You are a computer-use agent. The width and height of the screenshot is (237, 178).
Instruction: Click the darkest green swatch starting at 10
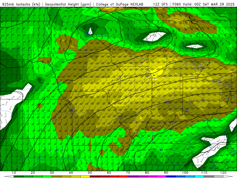pyautogui.click(x=19, y=177)
